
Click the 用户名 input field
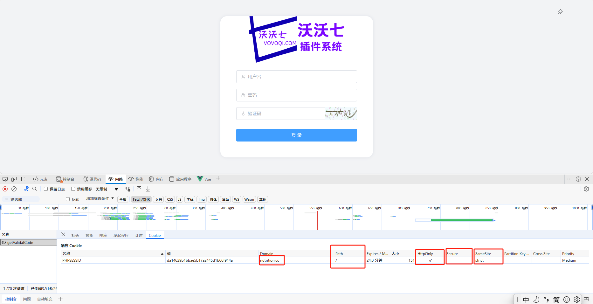(296, 77)
